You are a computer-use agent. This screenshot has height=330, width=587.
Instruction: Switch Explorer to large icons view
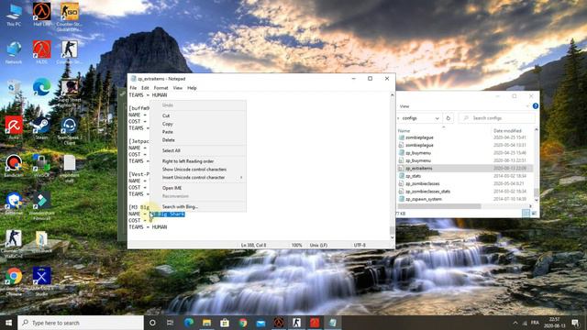[534, 214]
